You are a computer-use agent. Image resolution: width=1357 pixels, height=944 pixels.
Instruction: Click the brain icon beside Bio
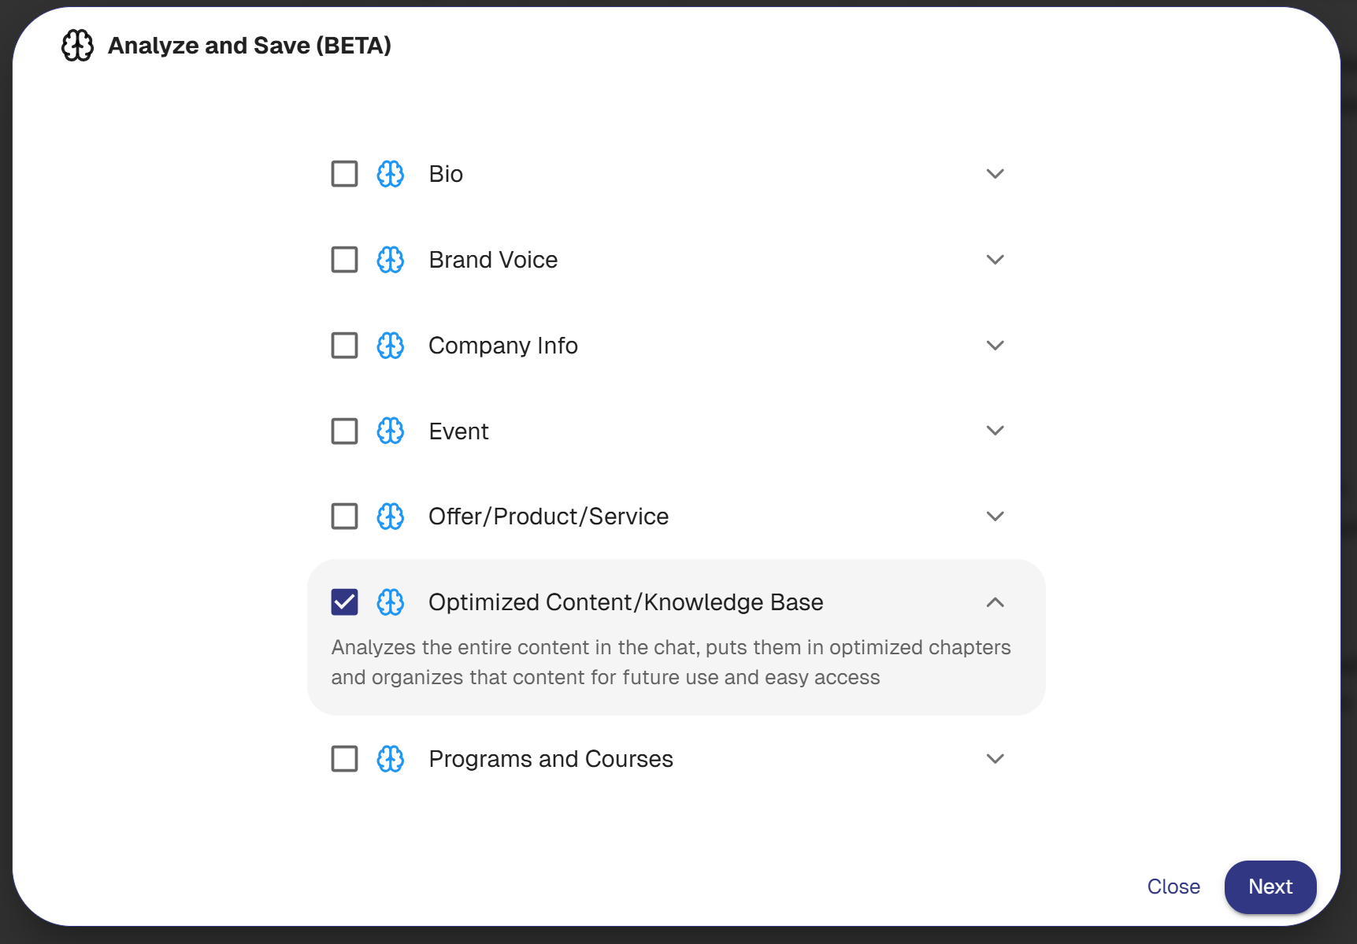391,174
